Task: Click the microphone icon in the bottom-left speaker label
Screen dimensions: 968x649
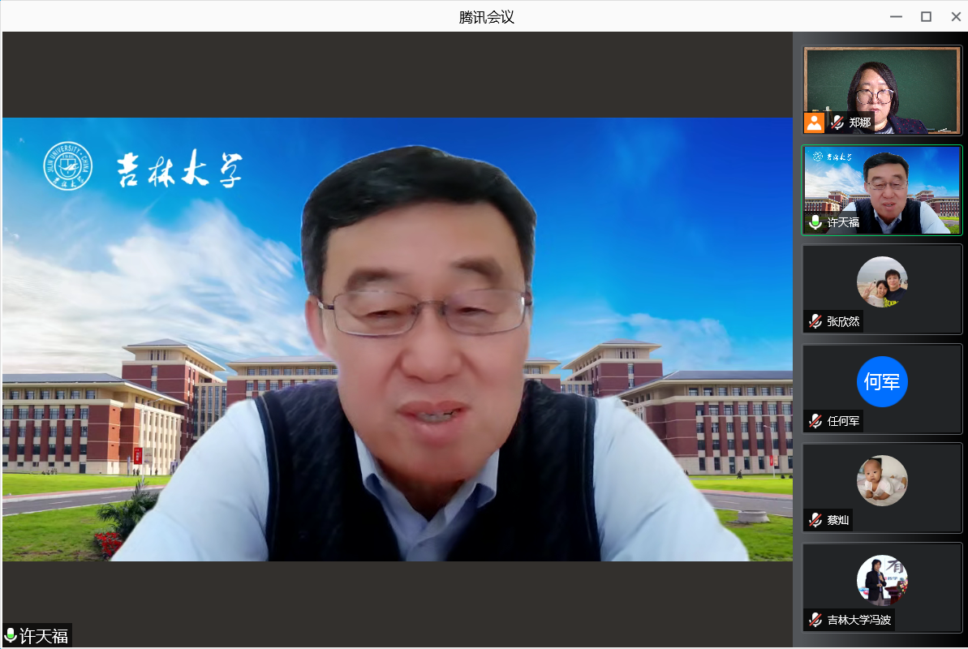Action: 11,635
